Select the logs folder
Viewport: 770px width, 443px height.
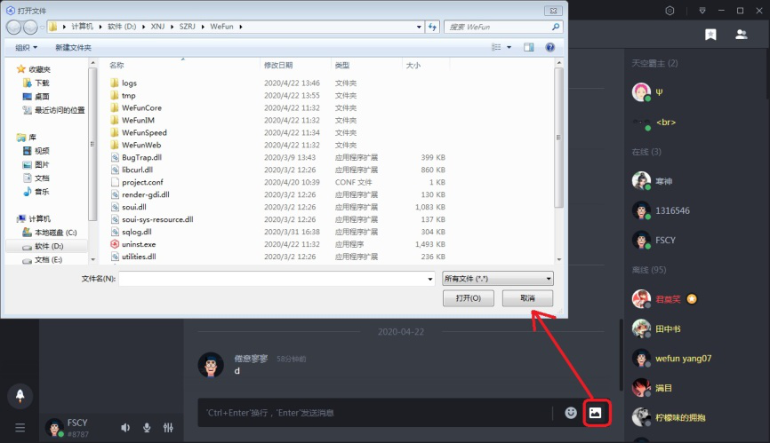click(130, 83)
